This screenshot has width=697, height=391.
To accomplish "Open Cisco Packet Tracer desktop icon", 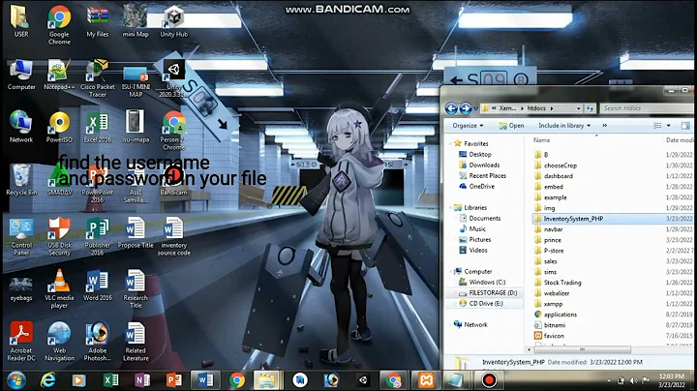I will [x=97, y=74].
